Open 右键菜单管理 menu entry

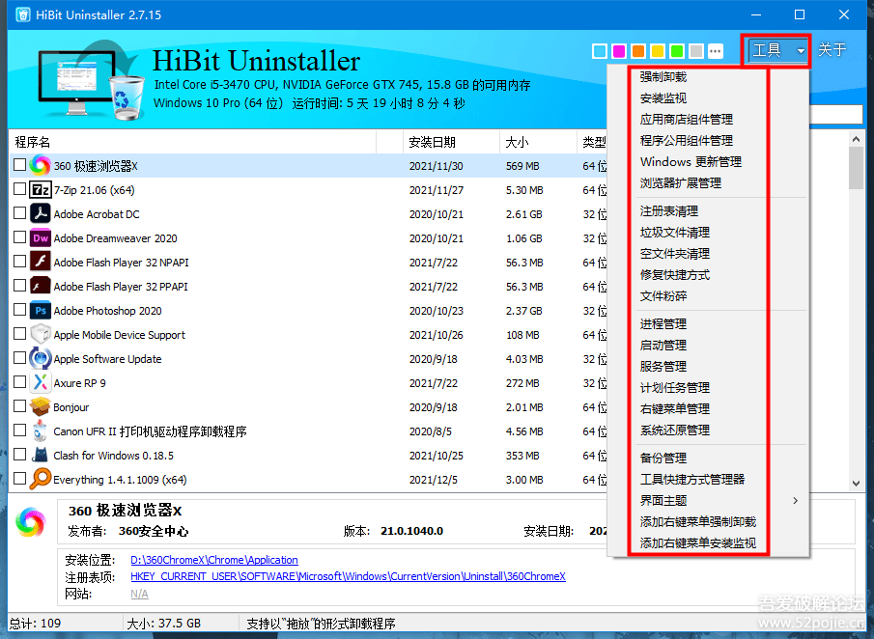point(675,409)
